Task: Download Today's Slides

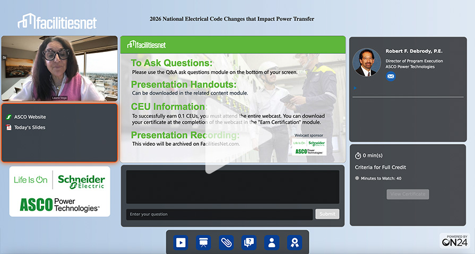Action: tap(30, 127)
